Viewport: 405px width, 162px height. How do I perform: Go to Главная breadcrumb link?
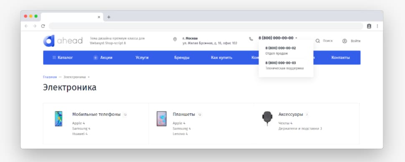[50, 77]
